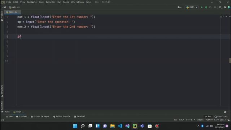Open the Chat app on taskbar
The height and width of the screenshot is (130, 231).
[105, 126]
